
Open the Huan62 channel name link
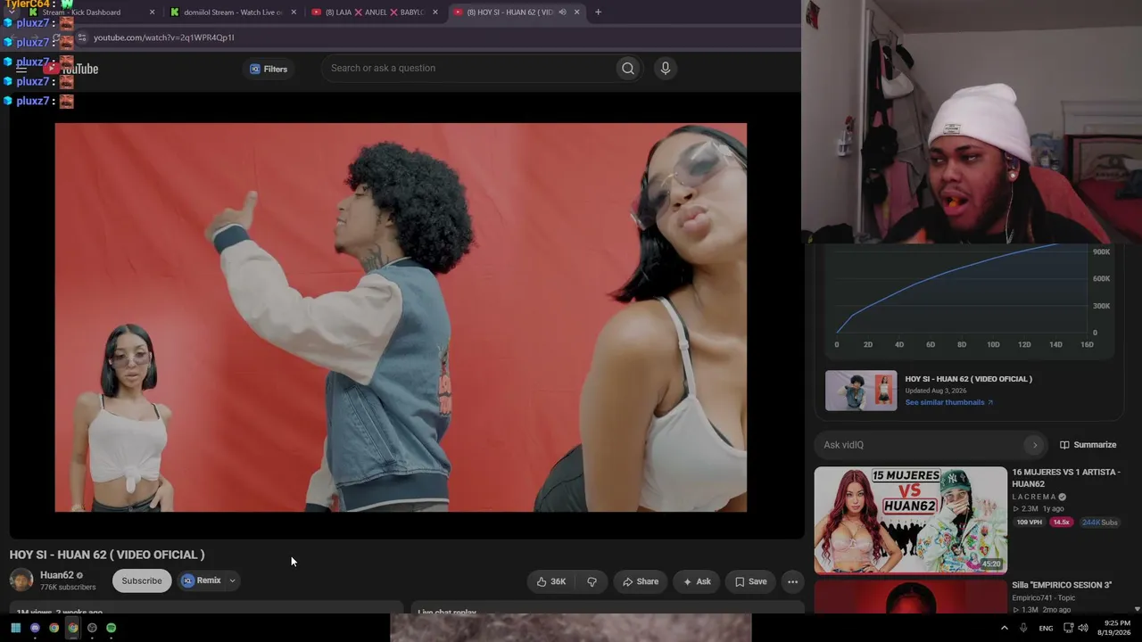[56, 575]
